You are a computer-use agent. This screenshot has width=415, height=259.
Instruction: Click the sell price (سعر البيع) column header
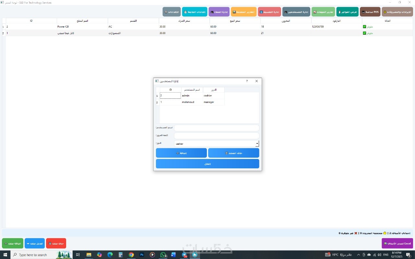pyautogui.click(x=235, y=21)
